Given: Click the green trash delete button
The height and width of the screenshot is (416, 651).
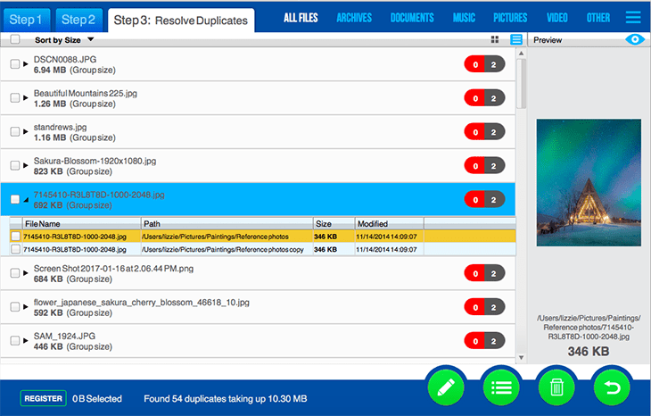Looking at the screenshot, I should [556, 387].
